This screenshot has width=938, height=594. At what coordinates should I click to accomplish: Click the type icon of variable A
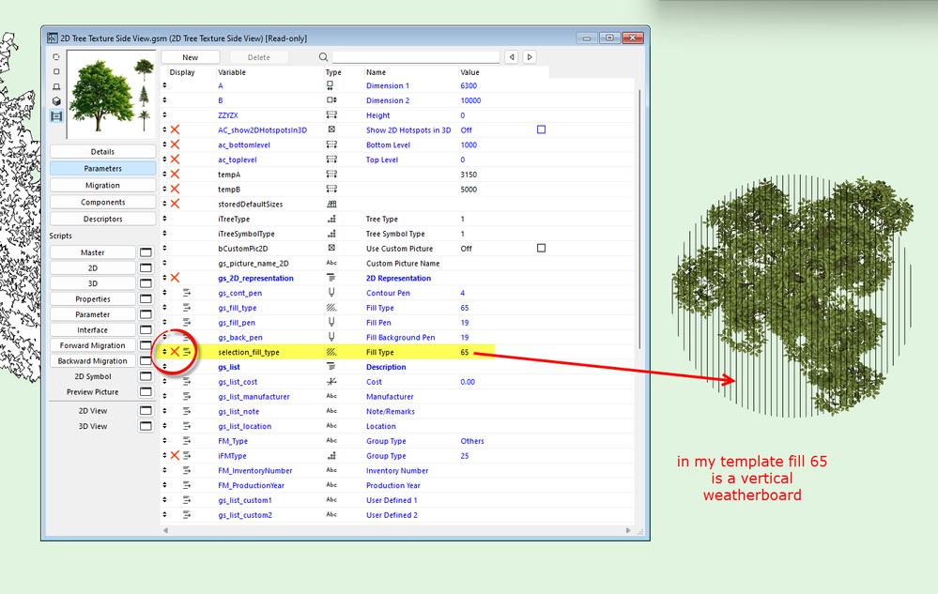tap(331, 85)
